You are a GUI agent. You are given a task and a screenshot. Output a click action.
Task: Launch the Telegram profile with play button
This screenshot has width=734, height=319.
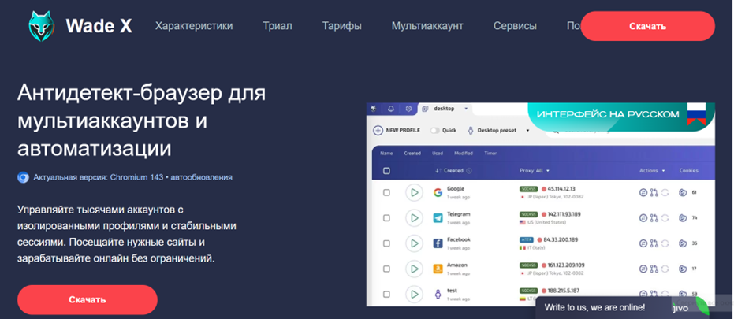pos(414,218)
